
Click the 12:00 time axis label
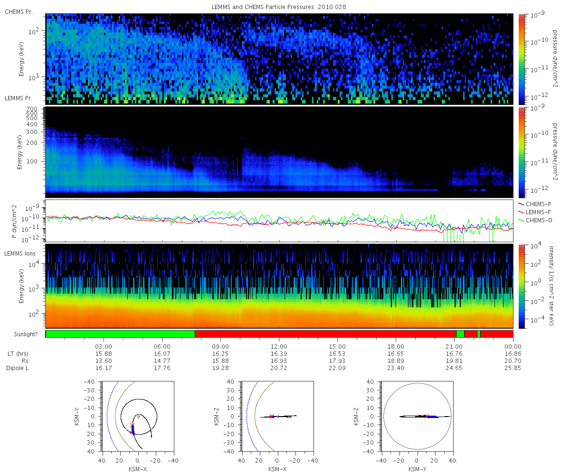coord(279,346)
